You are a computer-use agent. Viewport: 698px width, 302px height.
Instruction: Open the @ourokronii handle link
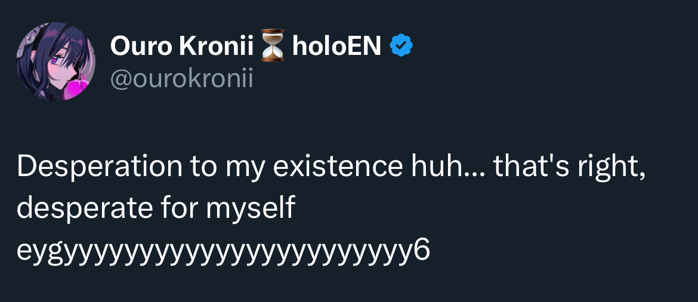pyautogui.click(x=181, y=79)
